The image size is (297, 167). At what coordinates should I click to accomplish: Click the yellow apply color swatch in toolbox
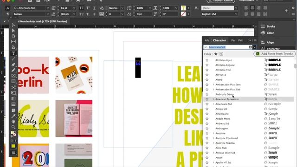(13, 146)
